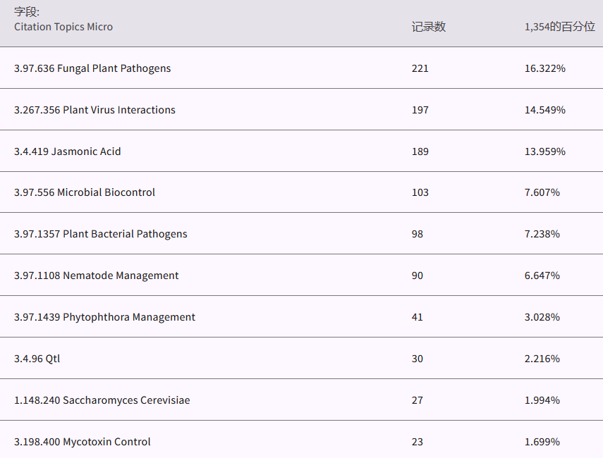Select the Mycotoxin Control topic
The image size is (603, 458).
tap(83, 442)
